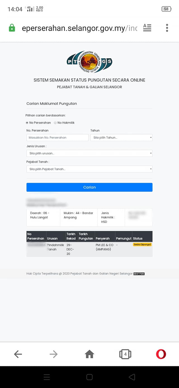Focus the No. Perserahan input field
The width and height of the screenshot is (179, 388).
pos(57,137)
